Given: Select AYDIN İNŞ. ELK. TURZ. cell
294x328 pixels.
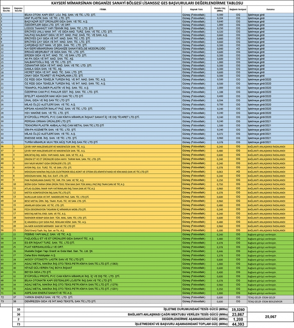Looking at the screenshot, I should click(103, 168).
